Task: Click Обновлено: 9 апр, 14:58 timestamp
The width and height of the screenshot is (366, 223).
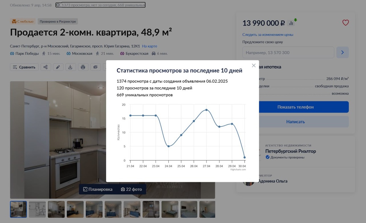Action: coord(31,5)
